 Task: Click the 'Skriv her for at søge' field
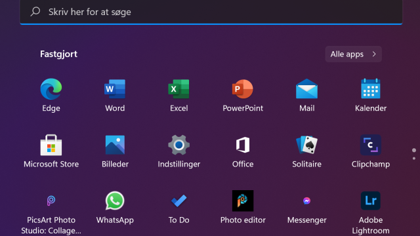pos(211,12)
